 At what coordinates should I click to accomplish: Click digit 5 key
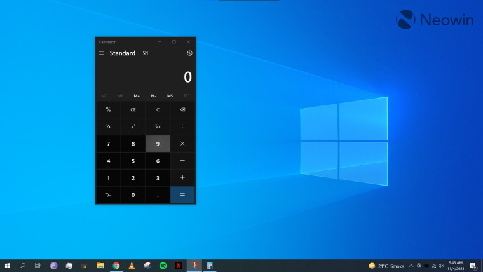pos(133,161)
